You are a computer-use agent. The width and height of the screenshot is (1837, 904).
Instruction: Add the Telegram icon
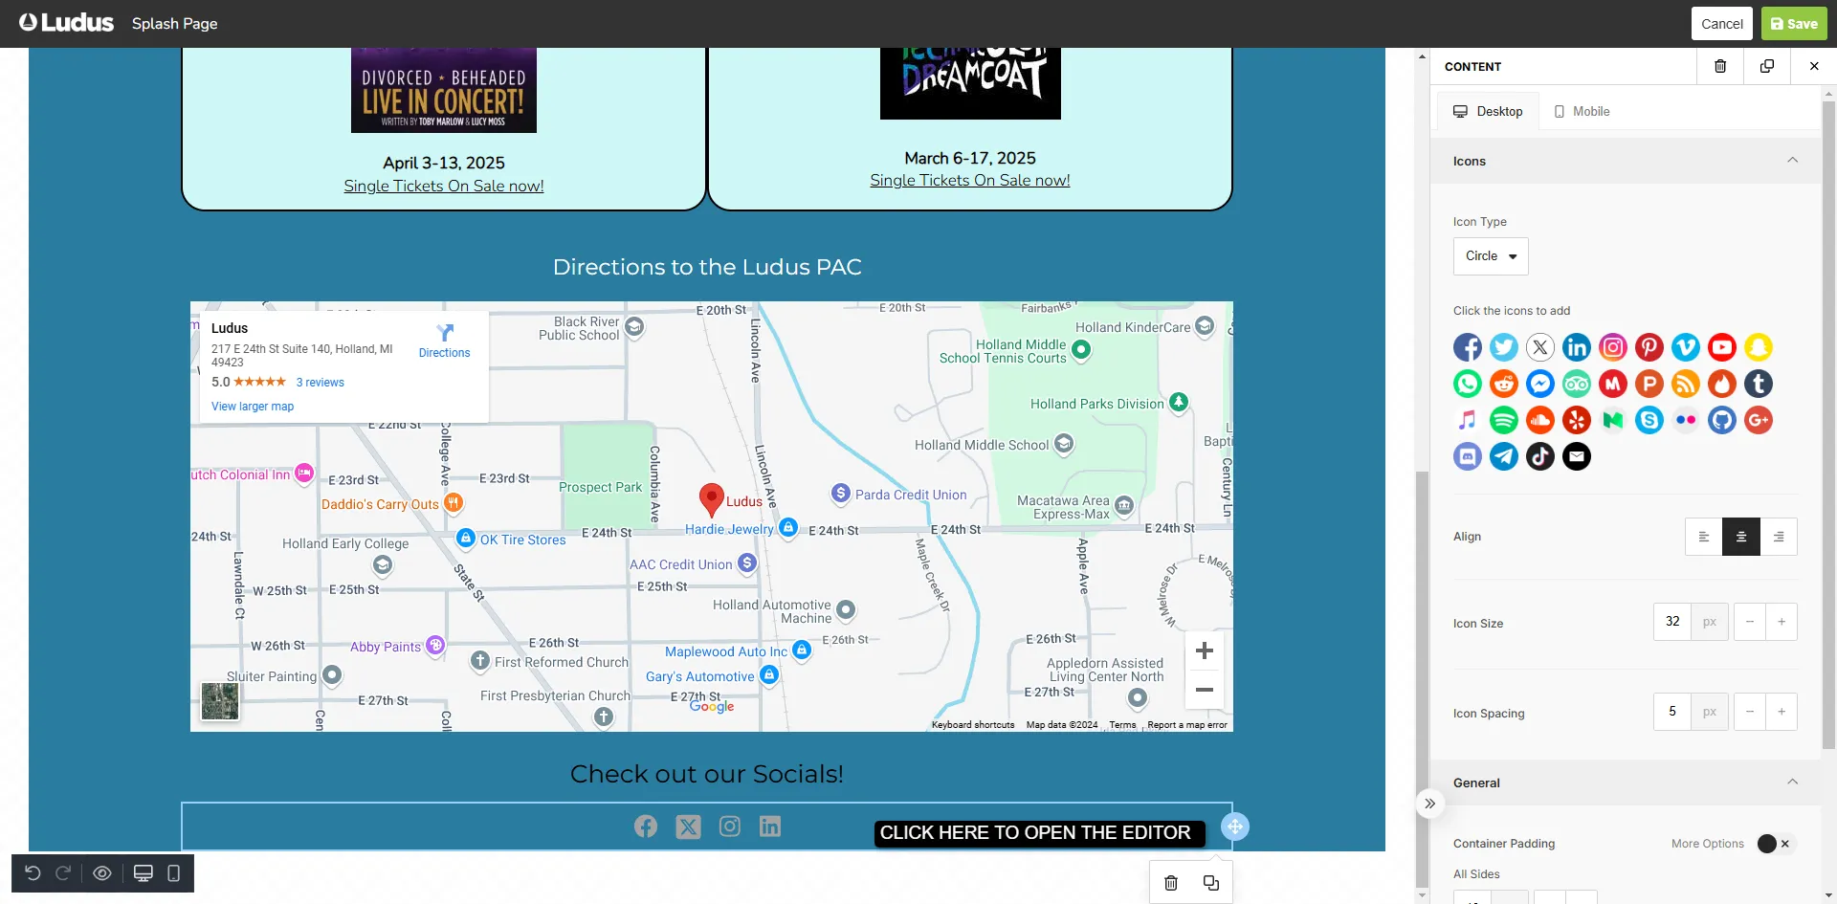(1504, 456)
